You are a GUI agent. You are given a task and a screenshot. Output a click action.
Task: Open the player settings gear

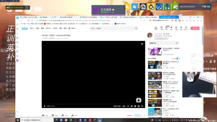coord(132,106)
